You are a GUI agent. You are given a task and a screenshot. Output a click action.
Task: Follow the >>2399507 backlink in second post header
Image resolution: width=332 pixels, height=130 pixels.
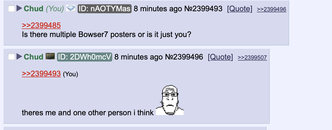252,57
